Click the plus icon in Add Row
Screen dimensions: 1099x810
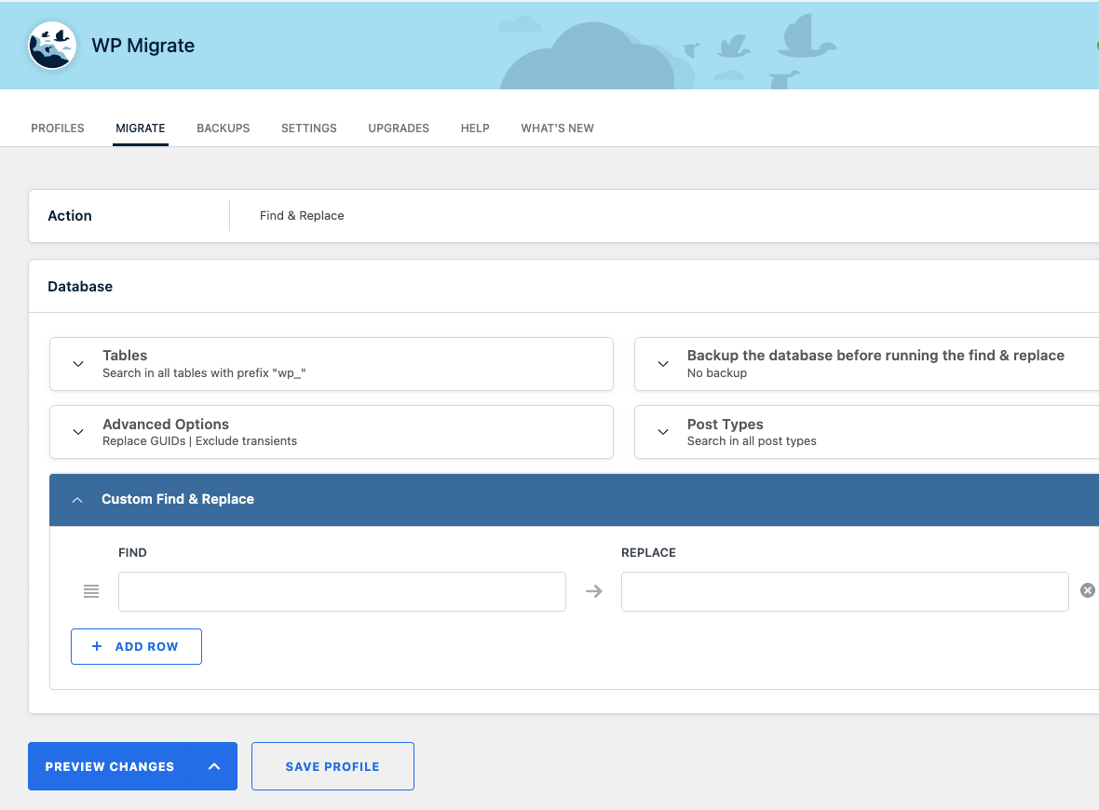tap(97, 646)
